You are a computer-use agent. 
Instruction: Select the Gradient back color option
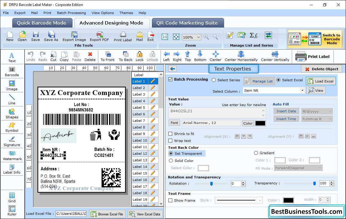click(x=256, y=153)
